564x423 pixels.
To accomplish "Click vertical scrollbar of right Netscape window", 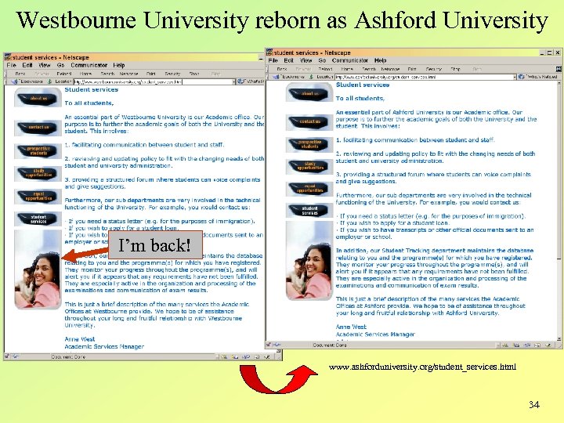I will [x=559, y=211].
